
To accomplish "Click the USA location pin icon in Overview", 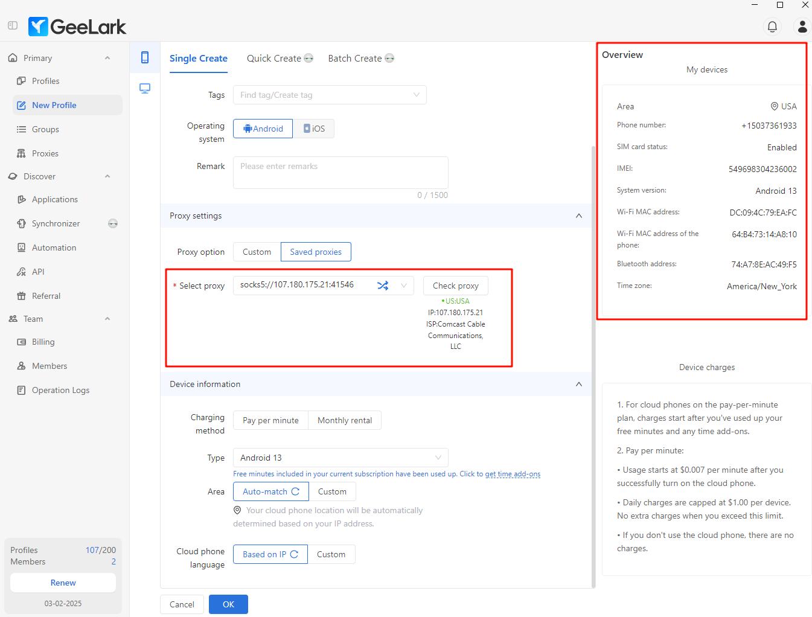I will 775,106.
